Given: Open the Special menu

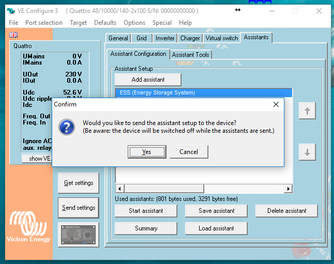Looking at the screenshot, I should [x=162, y=23].
